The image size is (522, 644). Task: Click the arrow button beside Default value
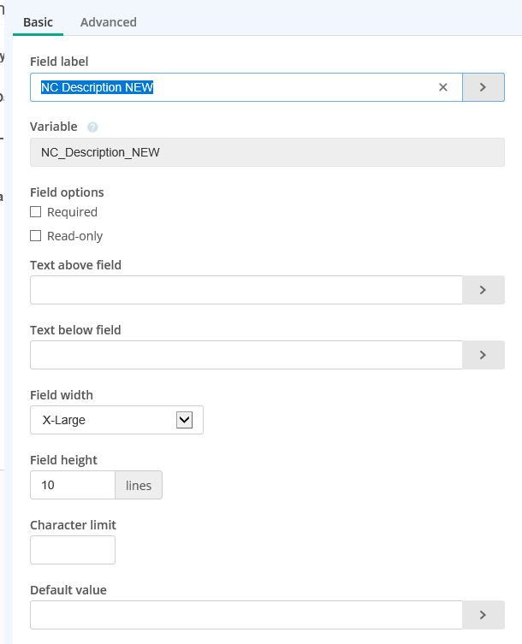click(483, 615)
